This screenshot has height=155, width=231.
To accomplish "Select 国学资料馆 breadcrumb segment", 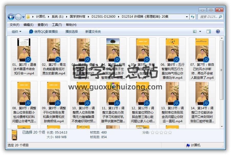I will point(78,17).
